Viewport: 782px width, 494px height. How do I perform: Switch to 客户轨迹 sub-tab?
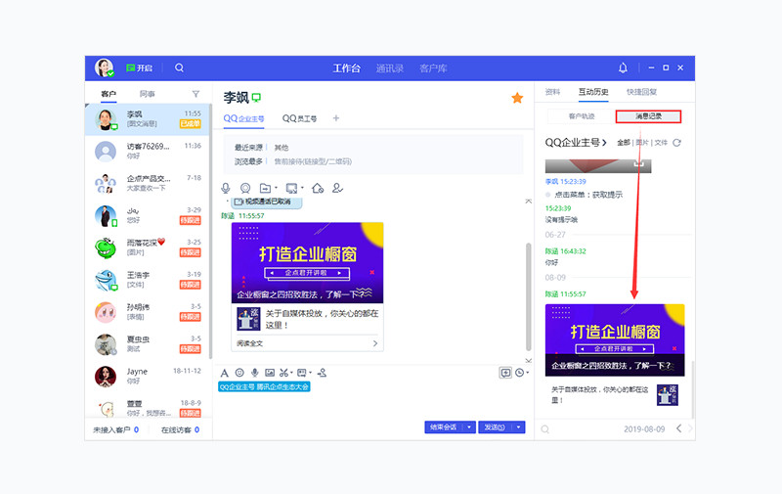tap(581, 116)
